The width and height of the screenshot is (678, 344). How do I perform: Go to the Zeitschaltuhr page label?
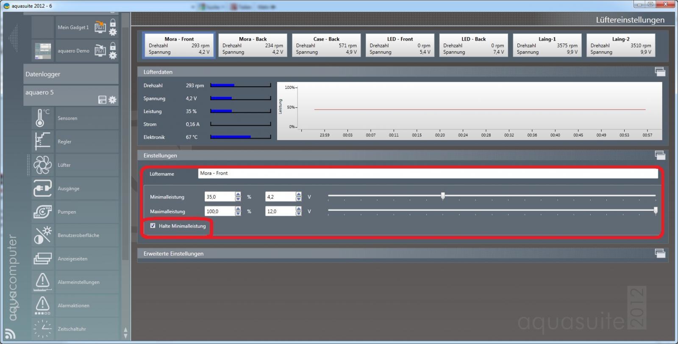[x=72, y=329]
